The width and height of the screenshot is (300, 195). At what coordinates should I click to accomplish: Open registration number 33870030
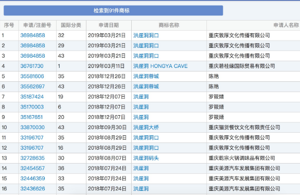[32, 128]
